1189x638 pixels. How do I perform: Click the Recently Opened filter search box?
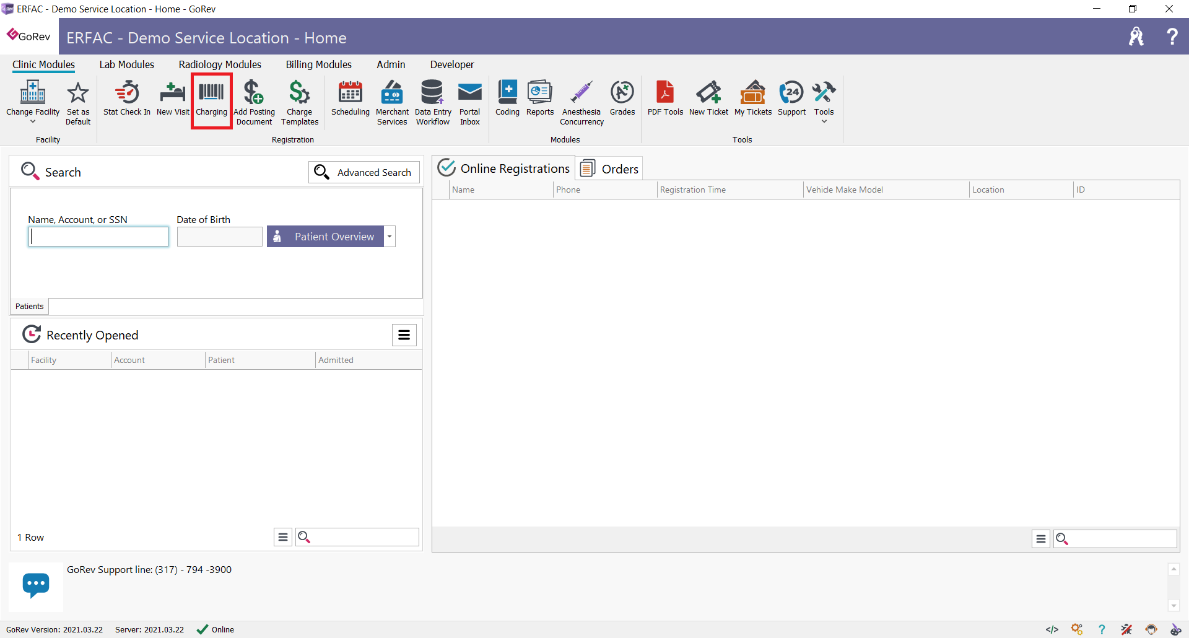pyautogui.click(x=357, y=537)
